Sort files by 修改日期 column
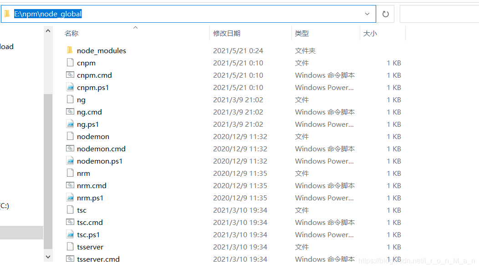Viewport: 479px width, 269px height. (x=227, y=33)
